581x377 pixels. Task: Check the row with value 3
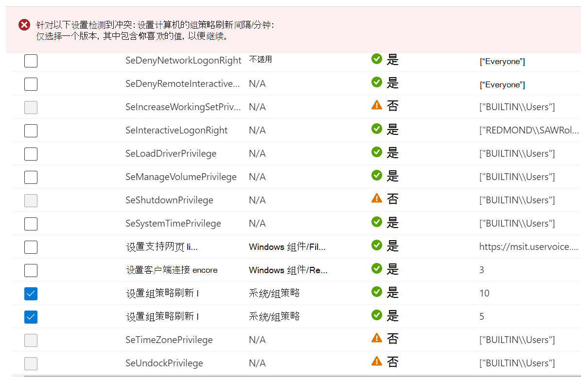coord(31,270)
